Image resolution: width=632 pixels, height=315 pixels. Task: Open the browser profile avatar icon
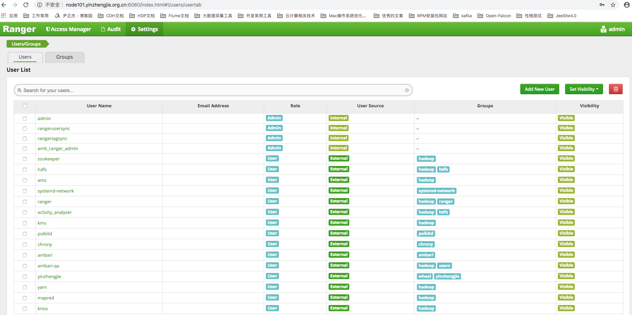coord(627,5)
